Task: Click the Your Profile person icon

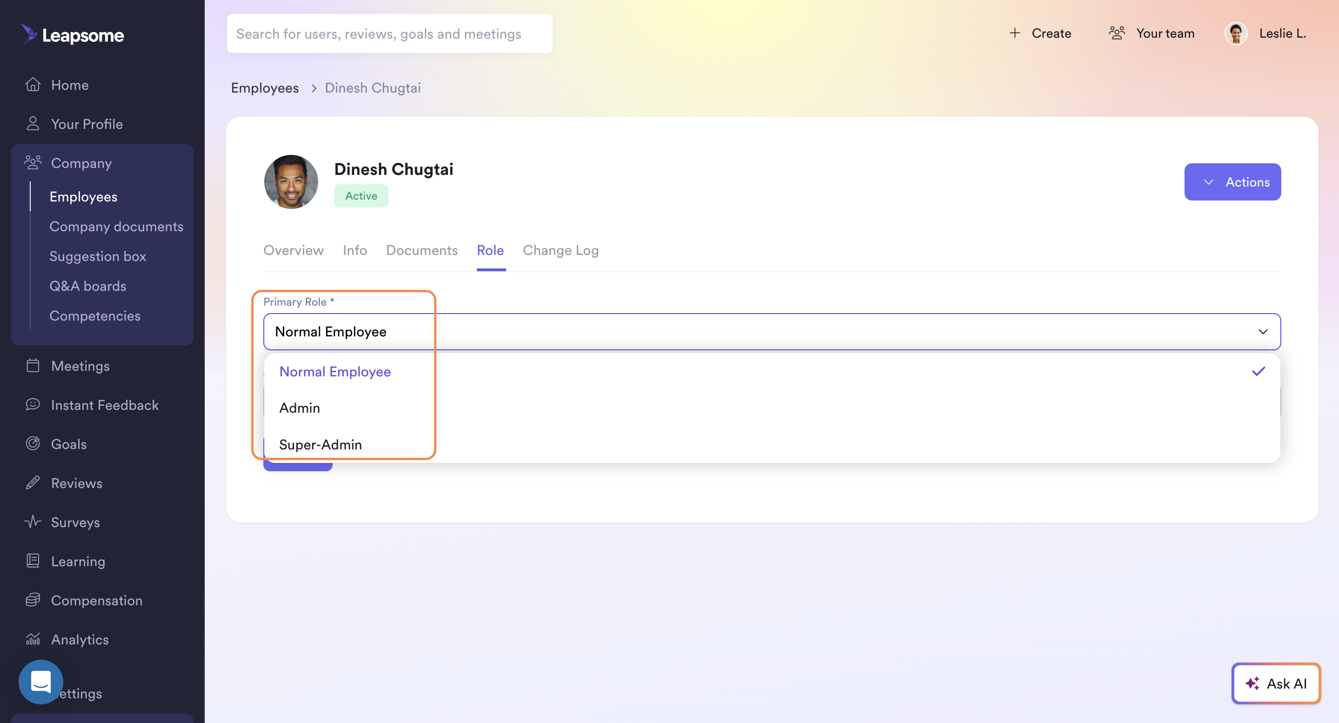Action: pos(33,123)
